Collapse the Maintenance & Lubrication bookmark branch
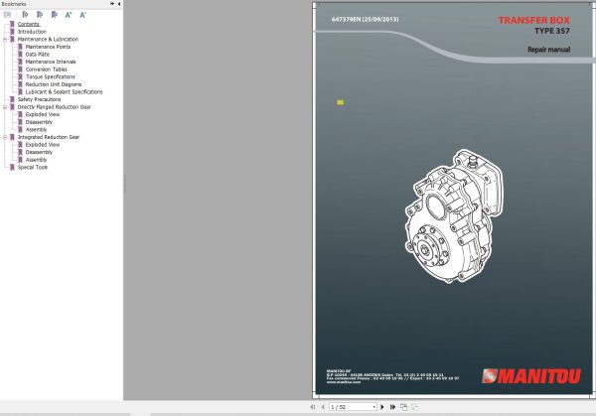596x416 pixels. coord(5,39)
